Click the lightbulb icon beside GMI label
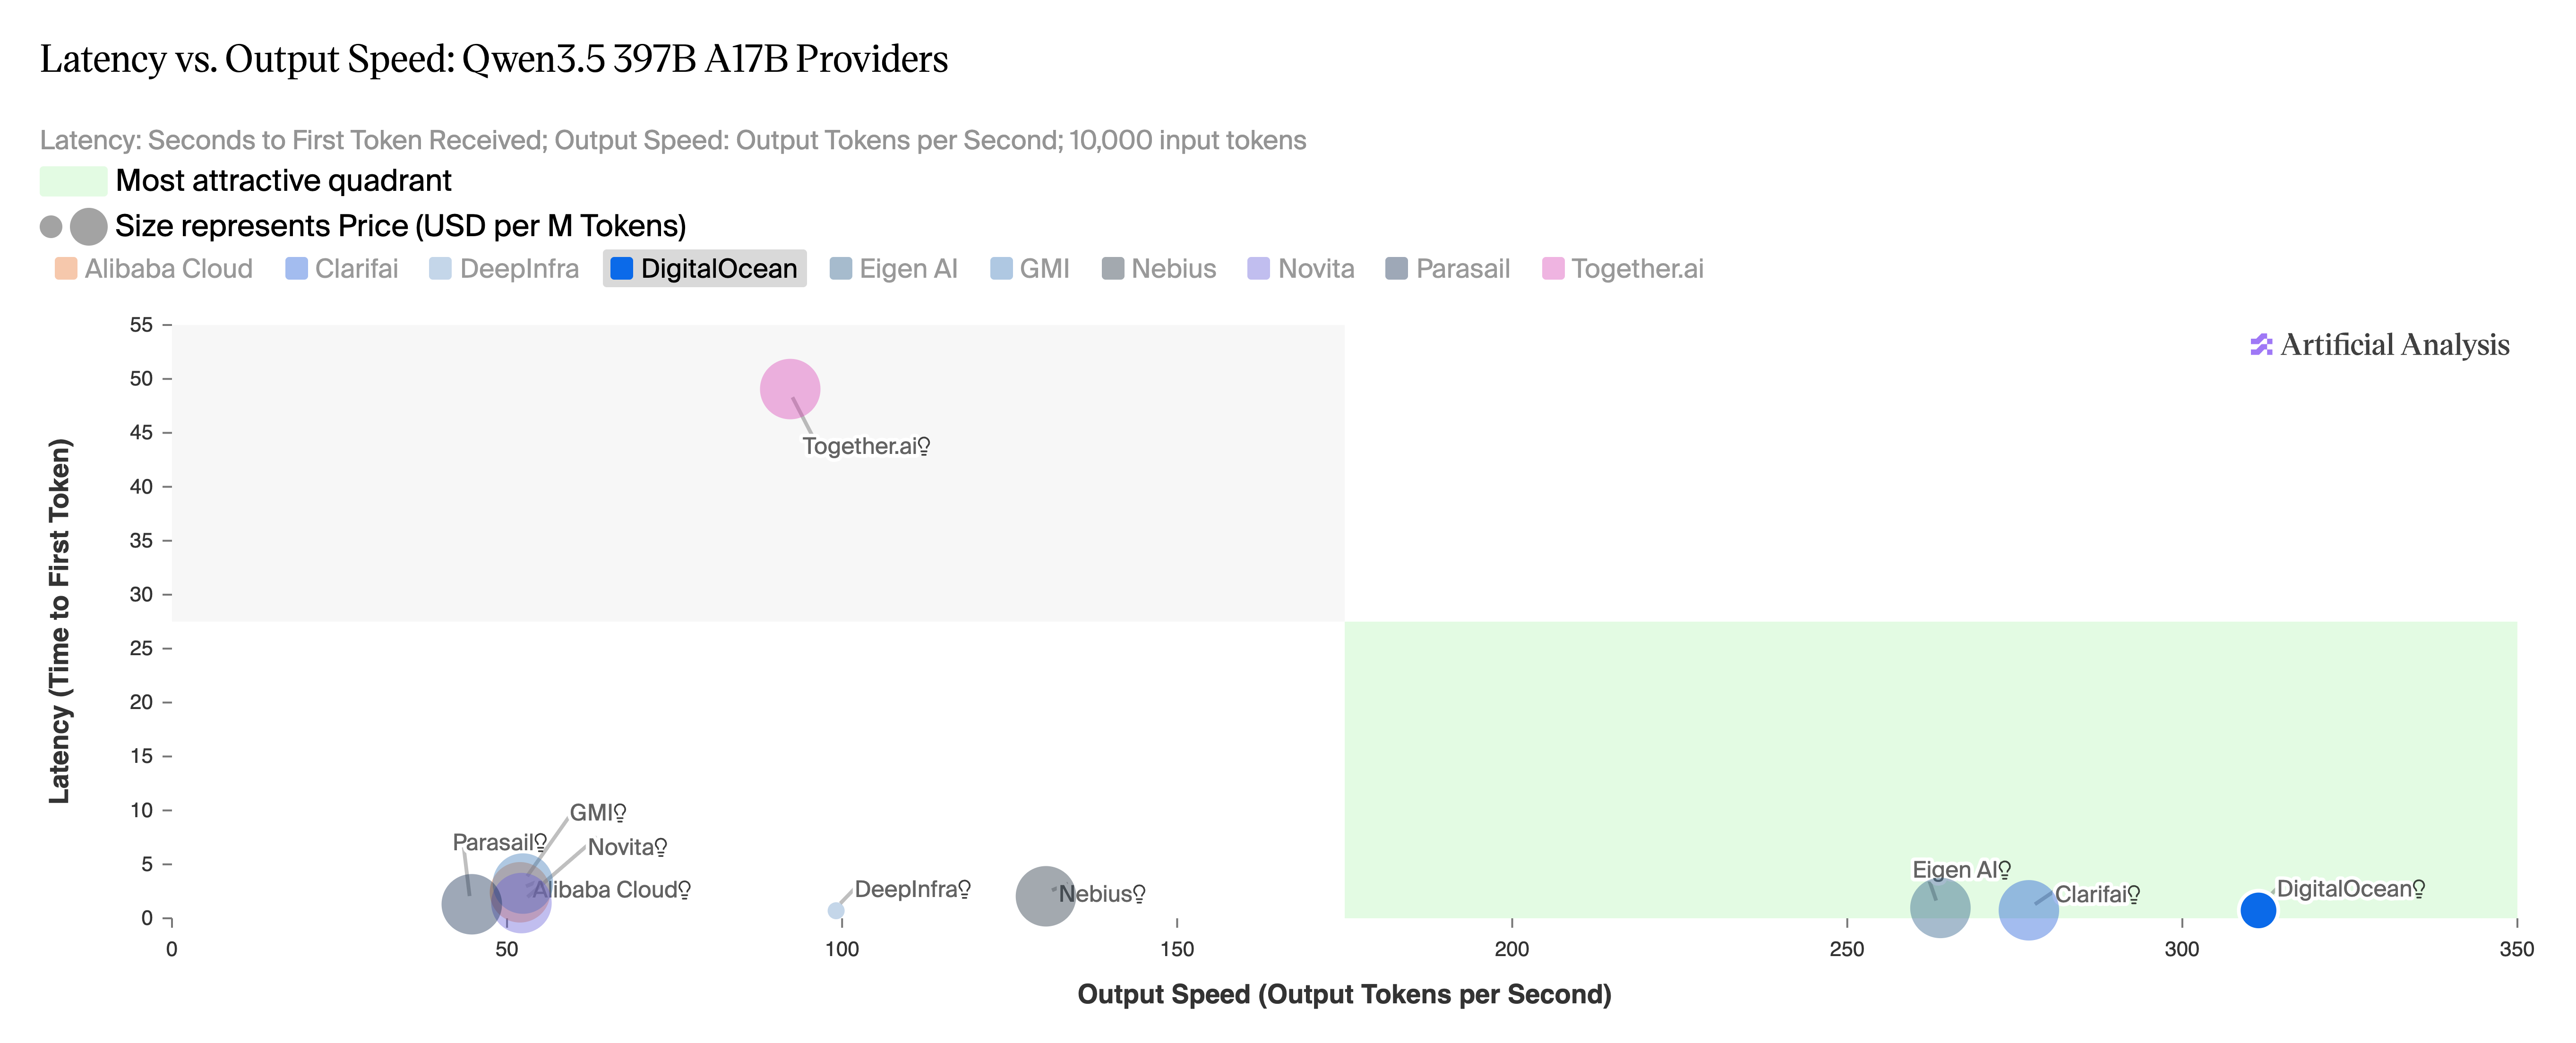Screen dimensions: 2576x1043 tap(620, 812)
